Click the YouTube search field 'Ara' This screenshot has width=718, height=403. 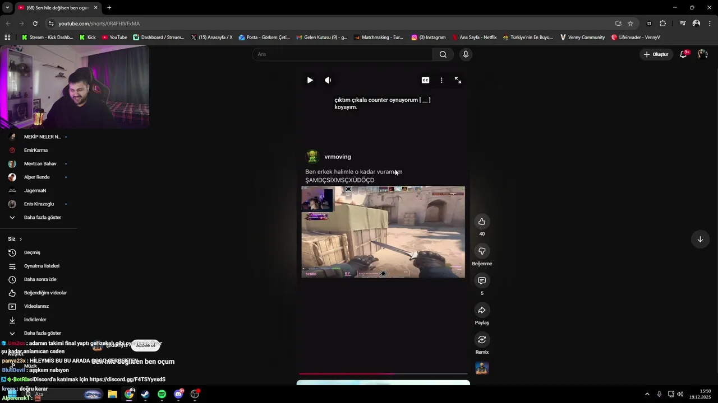point(343,54)
